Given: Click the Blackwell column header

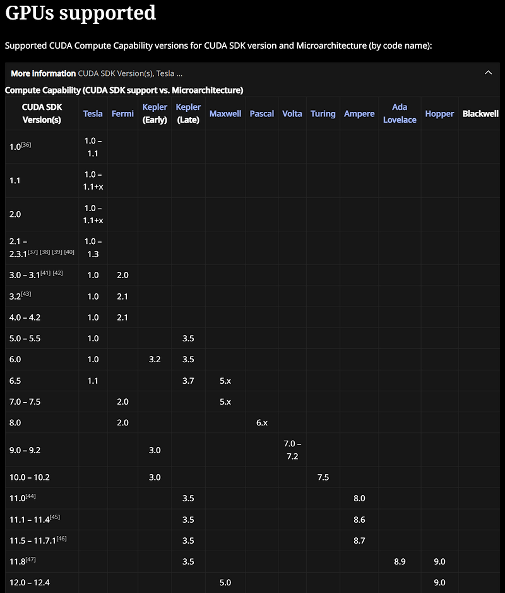Looking at the screenshot, I should (480, 113).
